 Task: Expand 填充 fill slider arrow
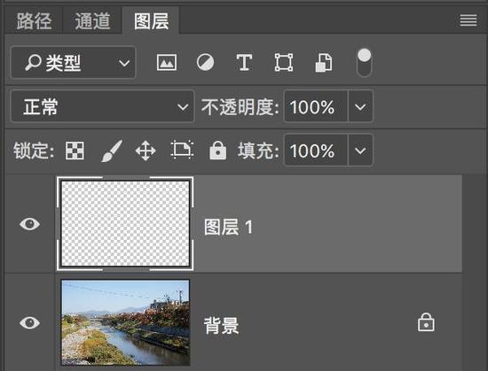pyautogui.click(x=360, y=151)
